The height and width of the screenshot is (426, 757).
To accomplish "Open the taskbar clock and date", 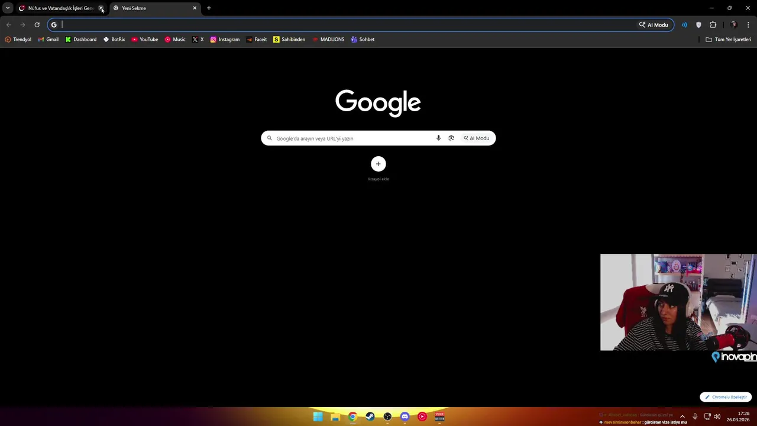I will tap(738, 417).
